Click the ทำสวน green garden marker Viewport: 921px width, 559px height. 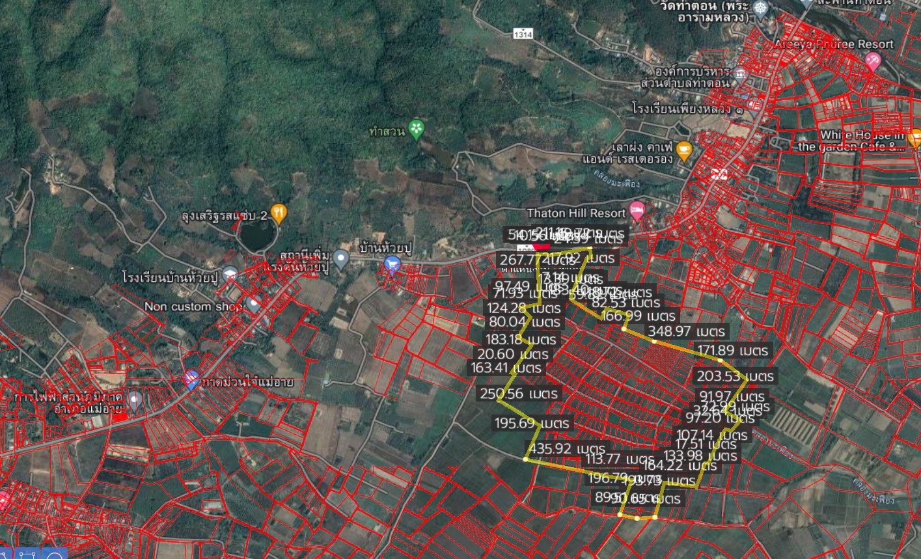417,128
